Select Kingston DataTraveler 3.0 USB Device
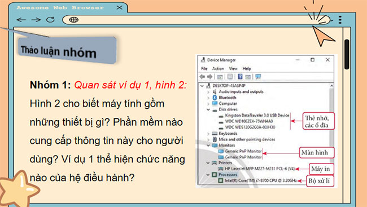This screenshot has width=367, height=207. pyautogui.click(x=257, y=115)
